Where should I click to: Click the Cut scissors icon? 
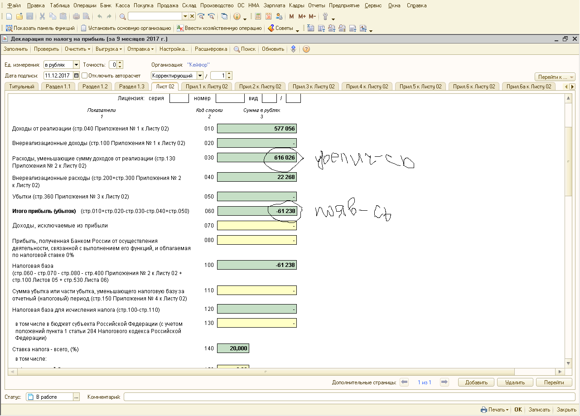point(42,16)
